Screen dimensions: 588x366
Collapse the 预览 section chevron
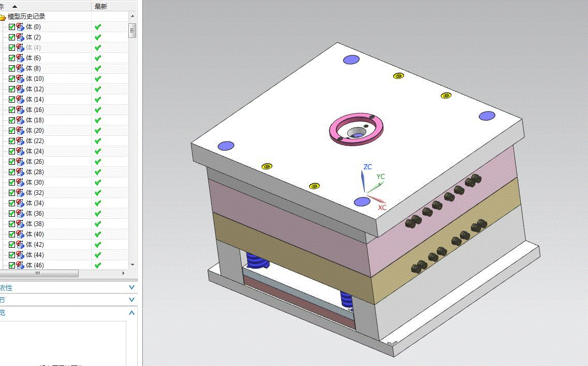pos(131,312)
